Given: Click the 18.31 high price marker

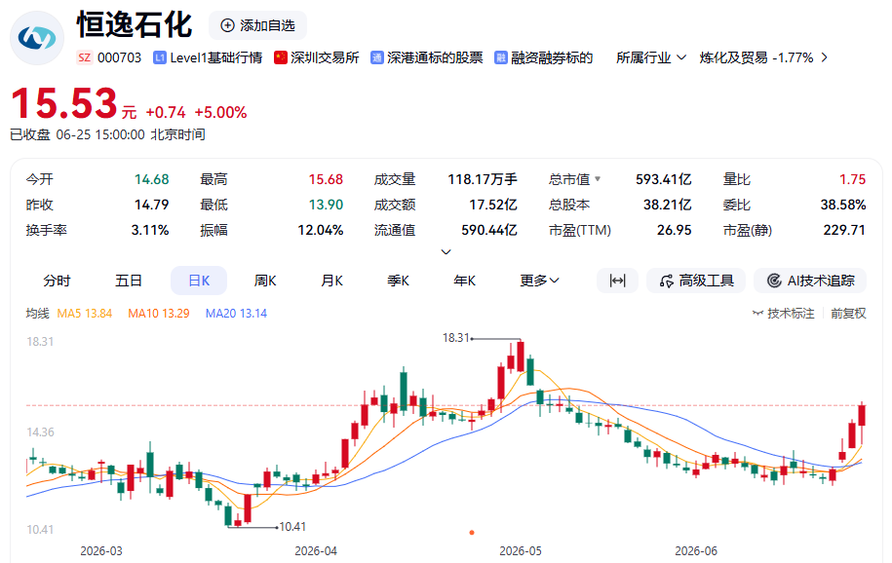Looking at the screenshot, I should (456, 338).
